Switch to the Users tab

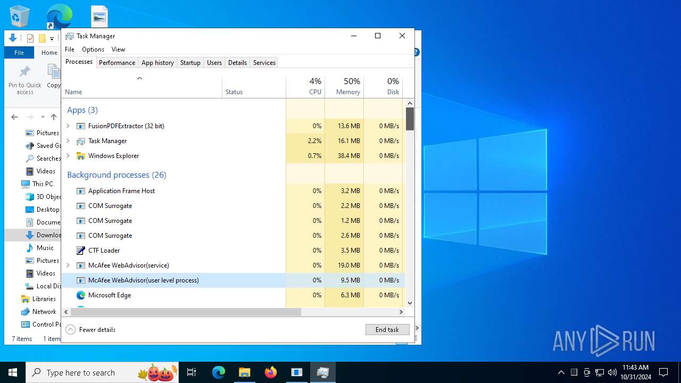coord(214,63)
